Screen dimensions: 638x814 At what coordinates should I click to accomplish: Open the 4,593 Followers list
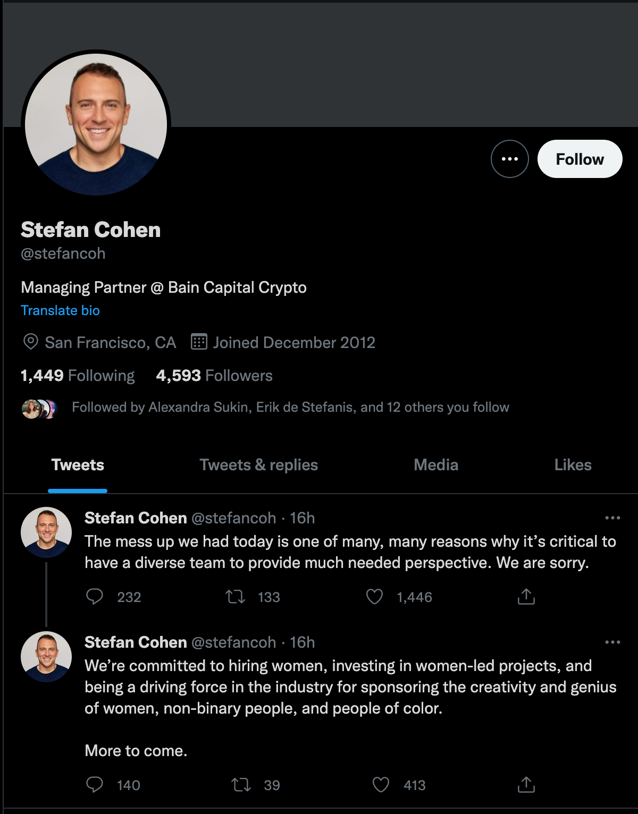(x=214, y=376)
